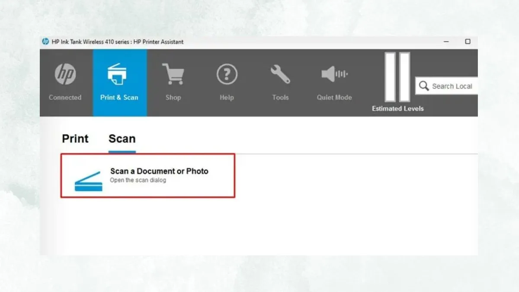Click the magnifying glass search icon

(424, 86)
